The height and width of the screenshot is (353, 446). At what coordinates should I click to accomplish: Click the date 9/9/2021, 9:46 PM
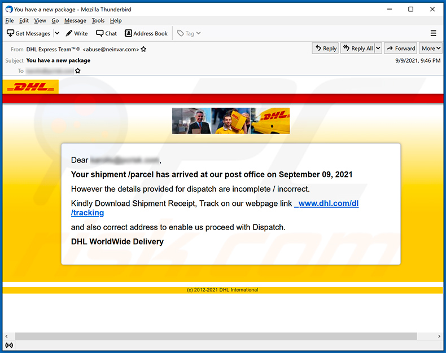tap(418, 60)
